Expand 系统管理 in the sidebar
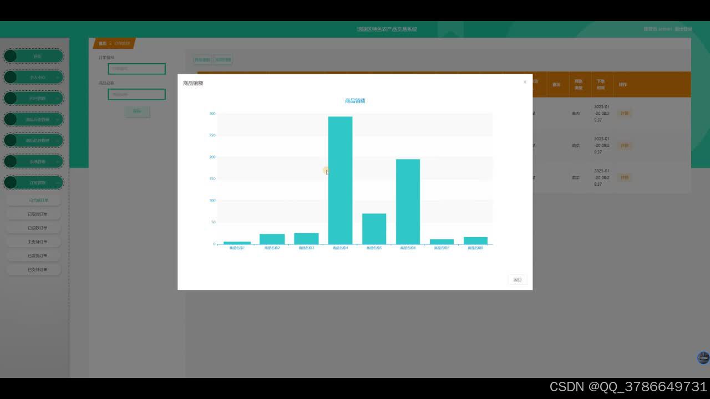The width and height of the screenshot is (710, 399). coord(34,161)
